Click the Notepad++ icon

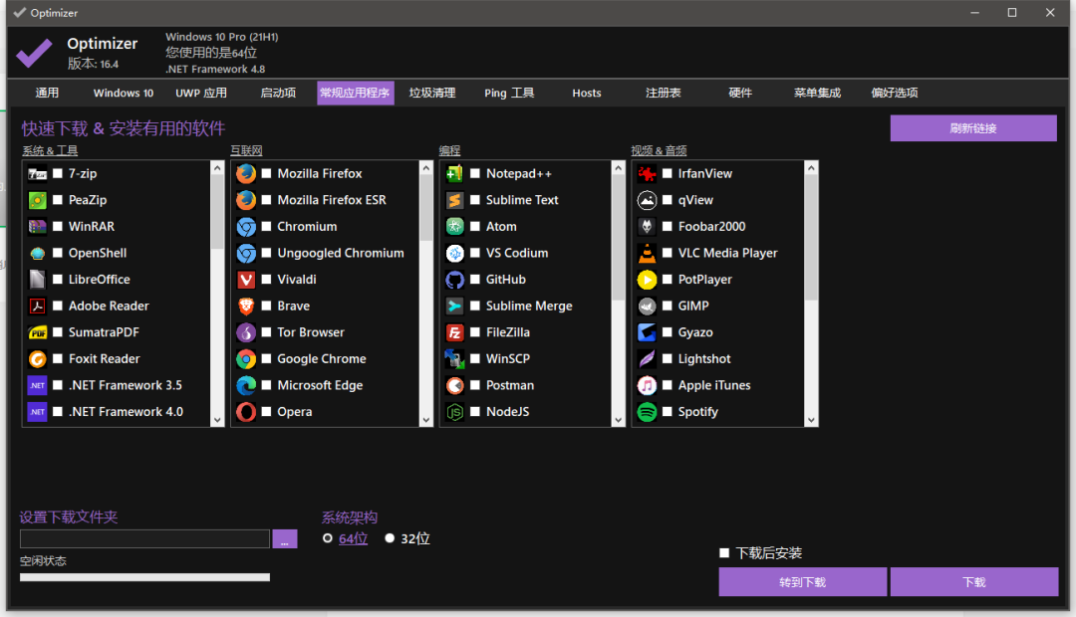tap(455, 174)
